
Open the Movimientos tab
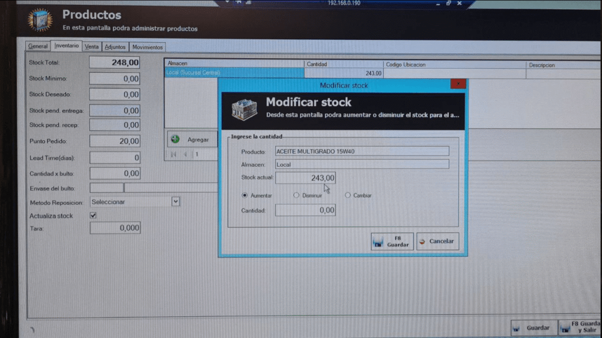[x=148, y=47]
